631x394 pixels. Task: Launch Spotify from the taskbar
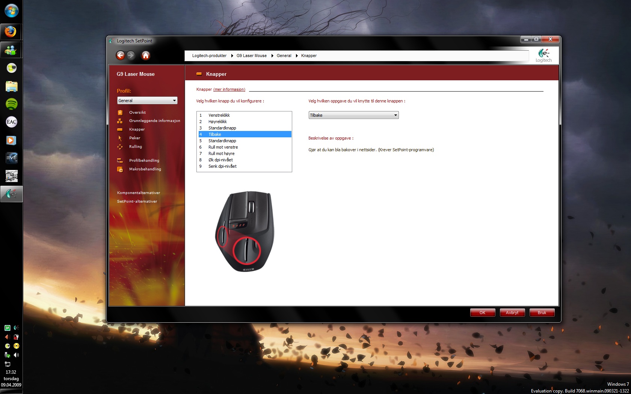11,104
